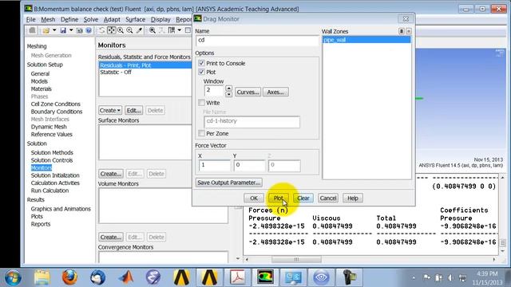The image size is (511, 287).
Task: Open the Create dropdown under Residuals monitors
Action: (110, 110)
